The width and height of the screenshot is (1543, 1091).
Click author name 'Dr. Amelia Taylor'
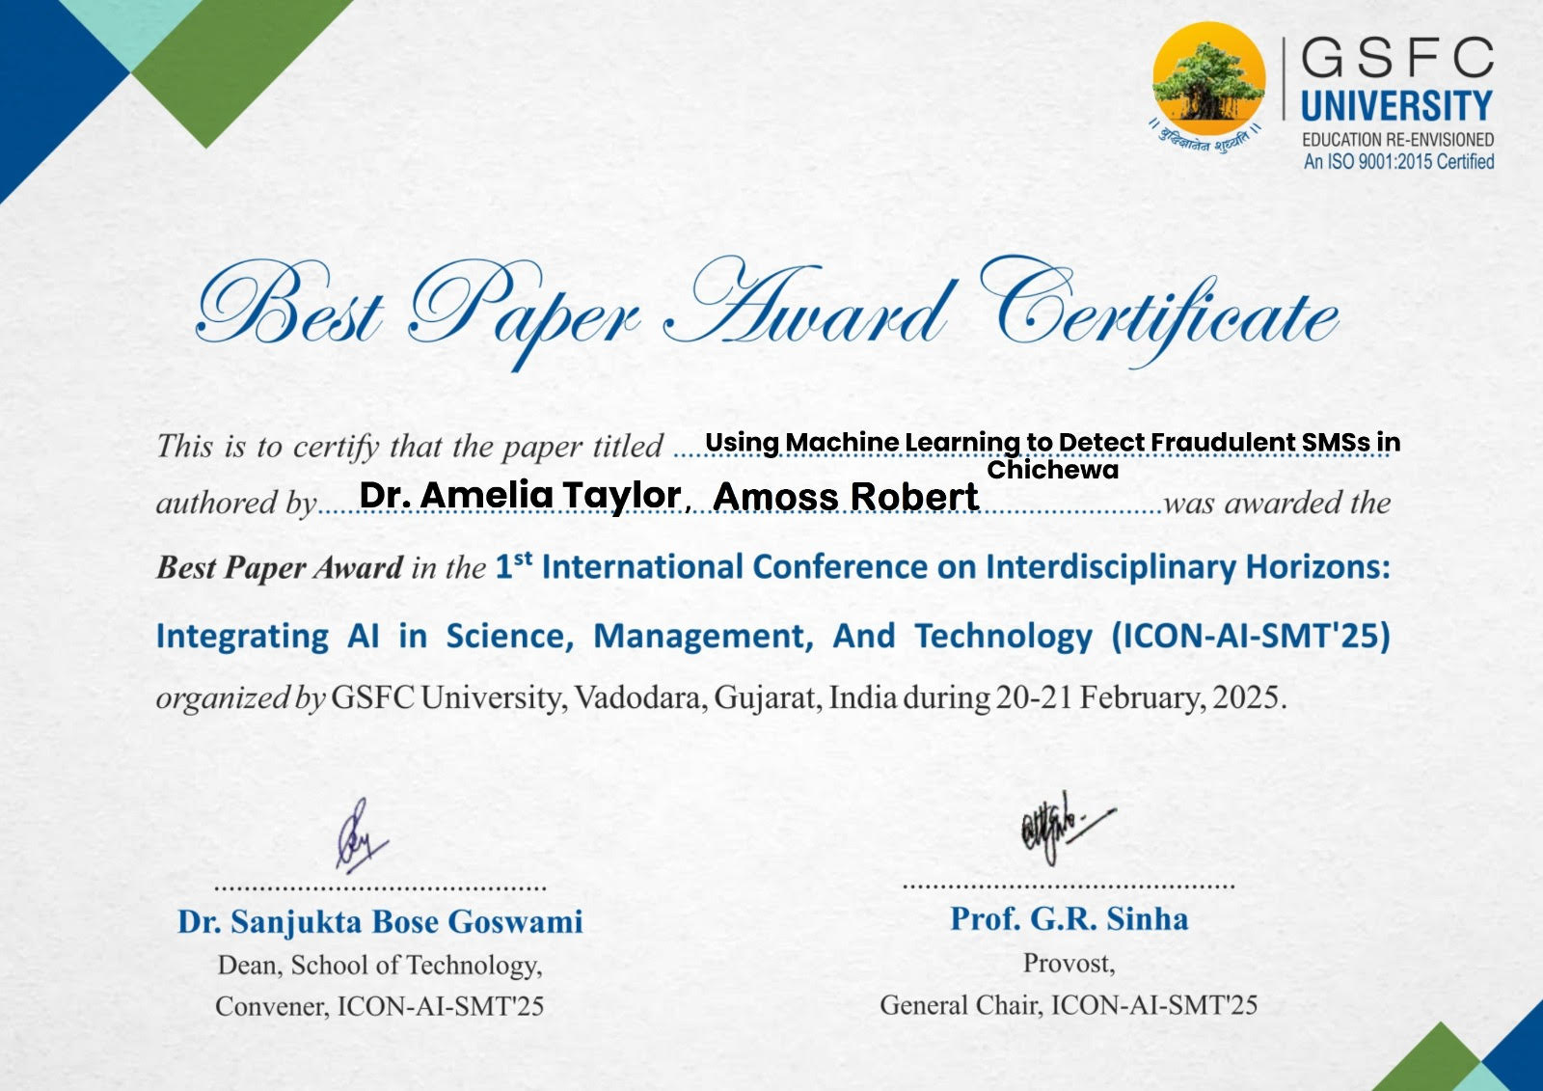tap(520, 495)
